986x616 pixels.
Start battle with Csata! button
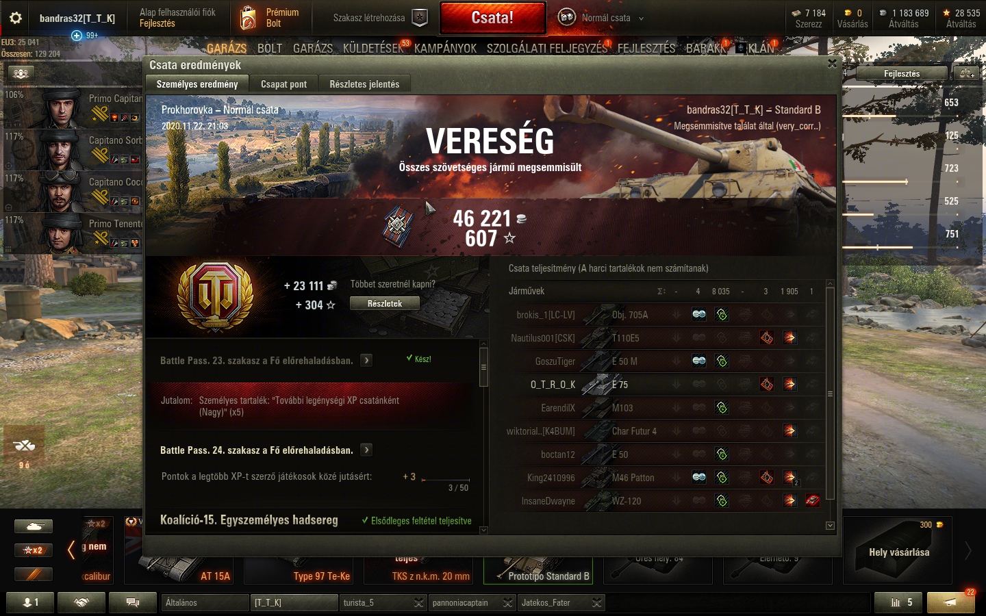(x=492, y=18)
